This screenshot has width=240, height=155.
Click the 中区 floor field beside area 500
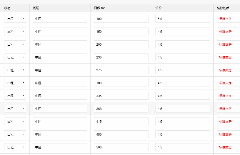coord(60,147)
